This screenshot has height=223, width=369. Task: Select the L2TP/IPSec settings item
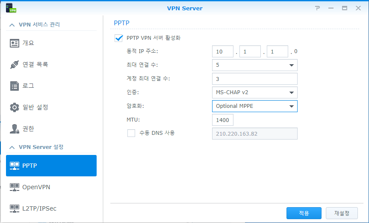(x=51, y=208)
